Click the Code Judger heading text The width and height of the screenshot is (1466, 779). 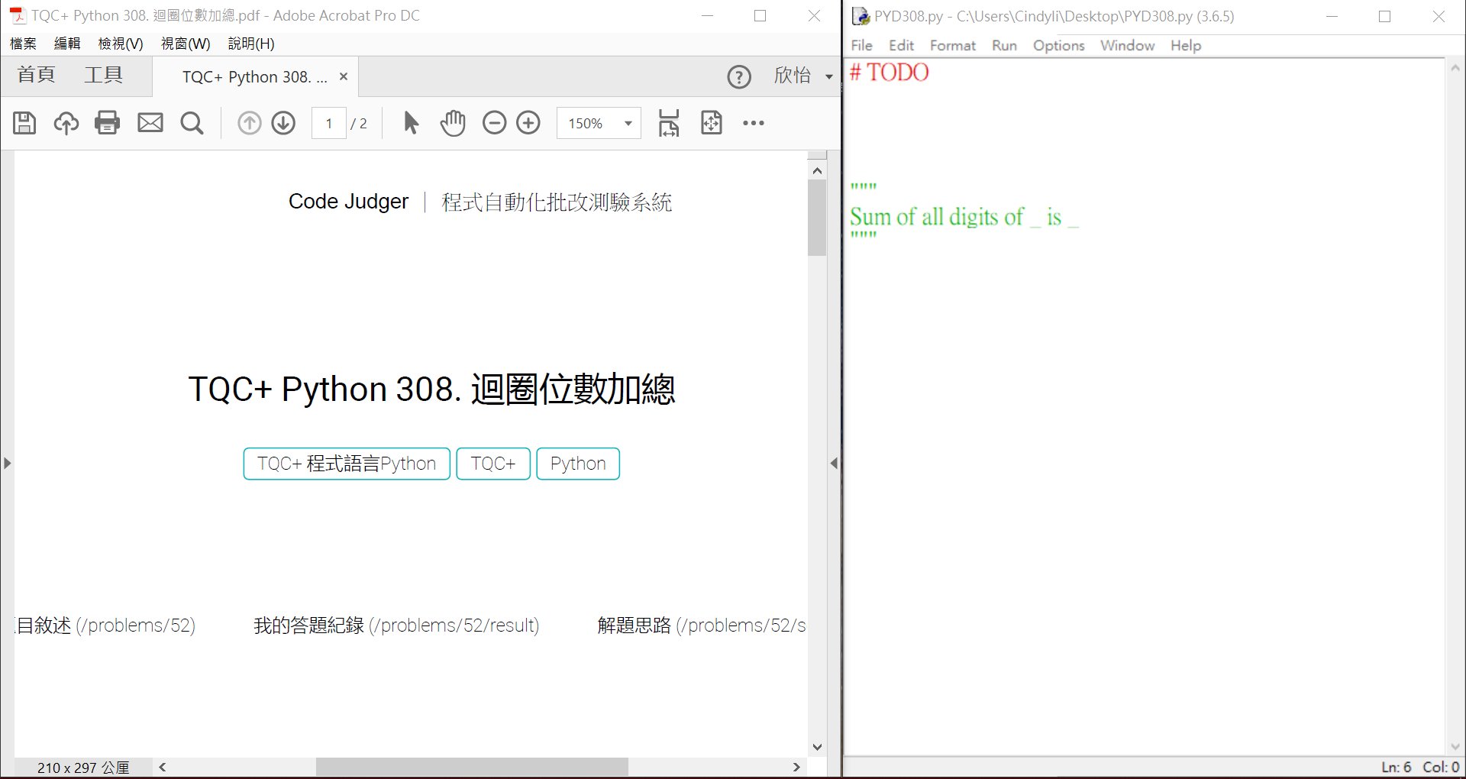coord(348,202)
